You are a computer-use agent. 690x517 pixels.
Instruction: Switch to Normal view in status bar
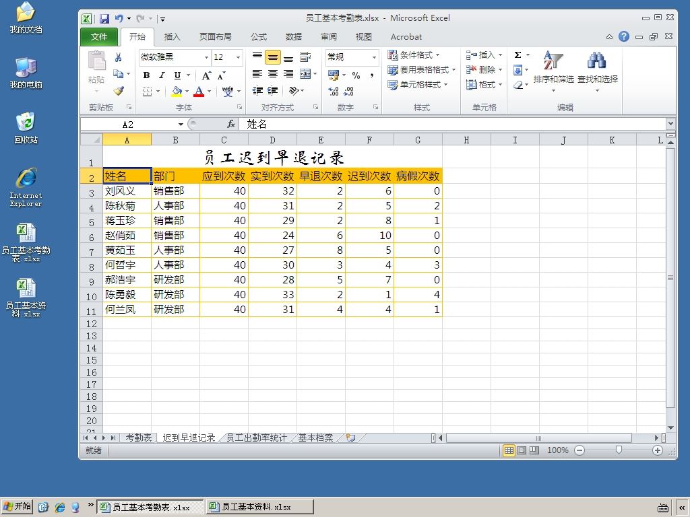(x=509, y=450)
